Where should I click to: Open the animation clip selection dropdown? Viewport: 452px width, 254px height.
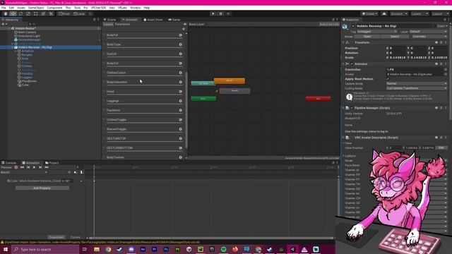pos(23,172)
